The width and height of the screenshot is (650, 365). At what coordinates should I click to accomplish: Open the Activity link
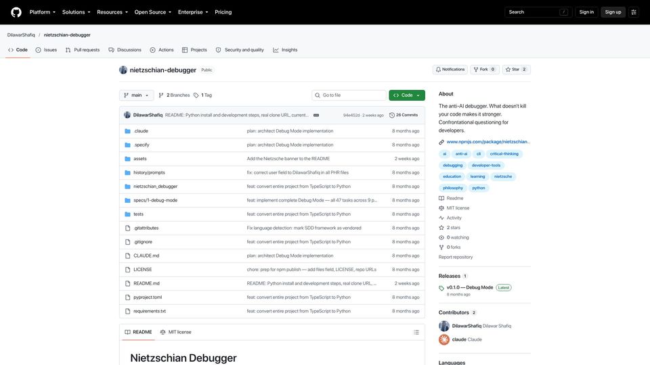tap(454, 218)
